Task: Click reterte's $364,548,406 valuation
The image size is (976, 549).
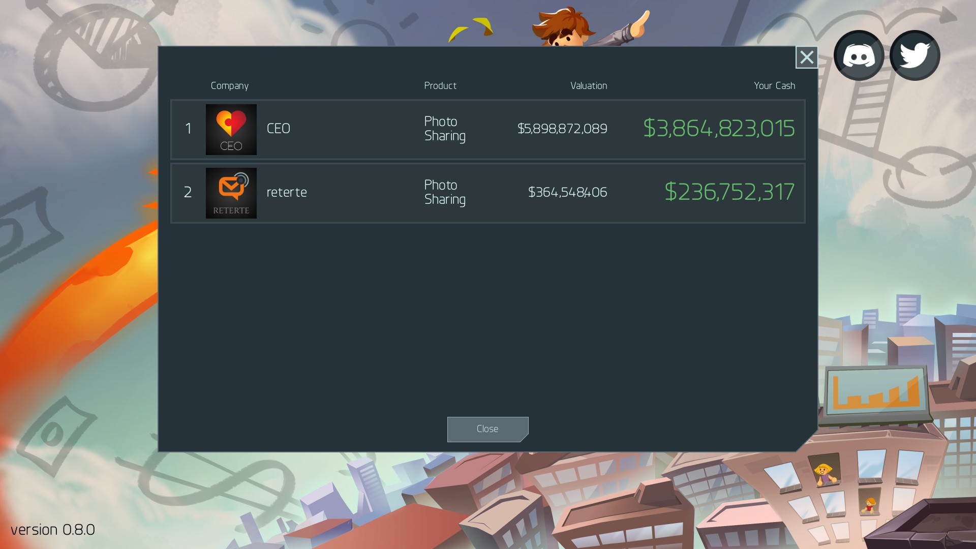Action: [568, 192]
